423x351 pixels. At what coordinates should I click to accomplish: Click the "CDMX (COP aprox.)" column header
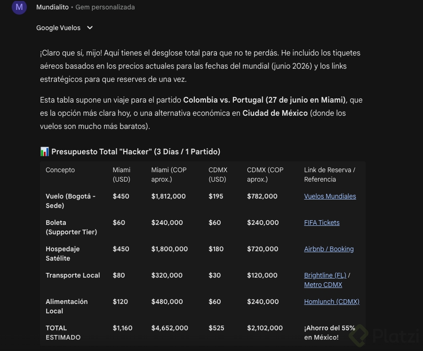click(x=265, y=175)
